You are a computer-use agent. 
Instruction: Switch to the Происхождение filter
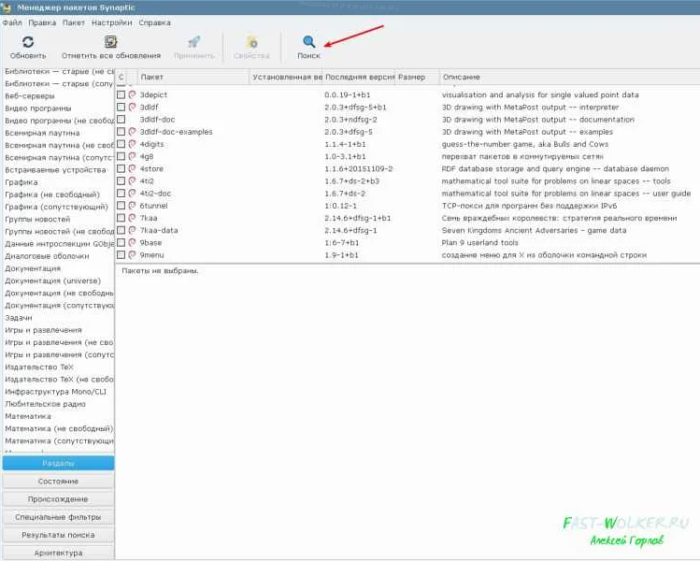point(59,499)
